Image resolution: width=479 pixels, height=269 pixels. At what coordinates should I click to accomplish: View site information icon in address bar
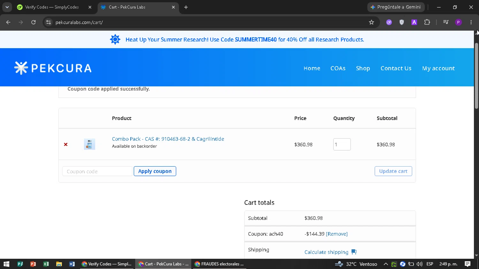(49, 22)
